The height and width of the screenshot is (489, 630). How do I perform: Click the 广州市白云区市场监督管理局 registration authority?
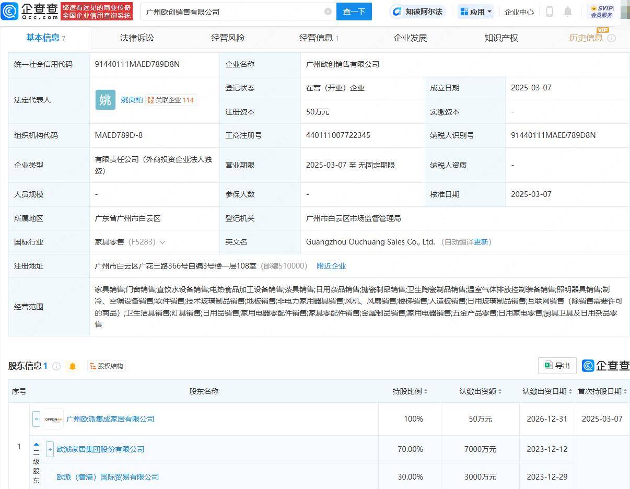tap(353, 218)
